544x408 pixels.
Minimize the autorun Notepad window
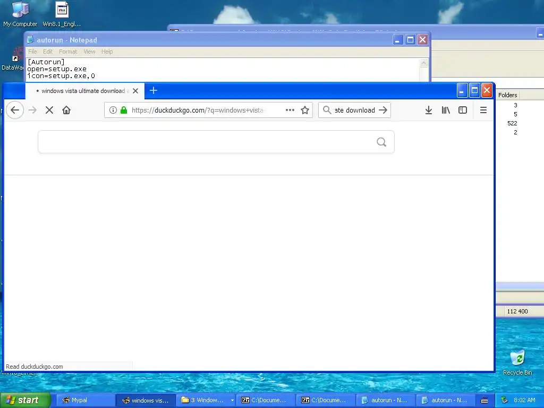tap(397, 39)
